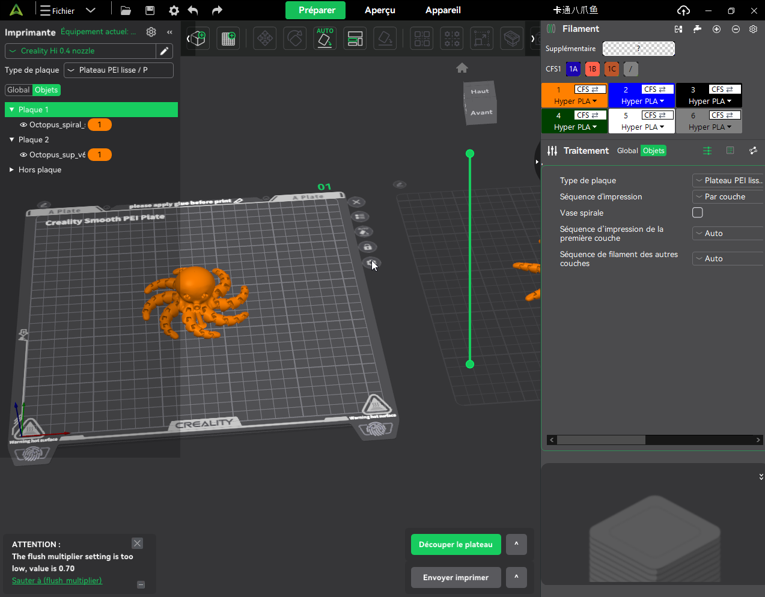Image resolution: width=765 pixels, height=597 pixels.
Task: Click the cloud upload icon
Action: (x=683, y=10)
